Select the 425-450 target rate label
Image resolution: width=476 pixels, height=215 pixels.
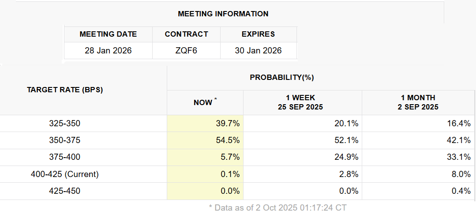[x=65, y=191]
